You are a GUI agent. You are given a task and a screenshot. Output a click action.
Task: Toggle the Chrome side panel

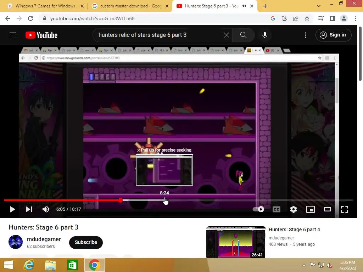[x=333, y=18]
